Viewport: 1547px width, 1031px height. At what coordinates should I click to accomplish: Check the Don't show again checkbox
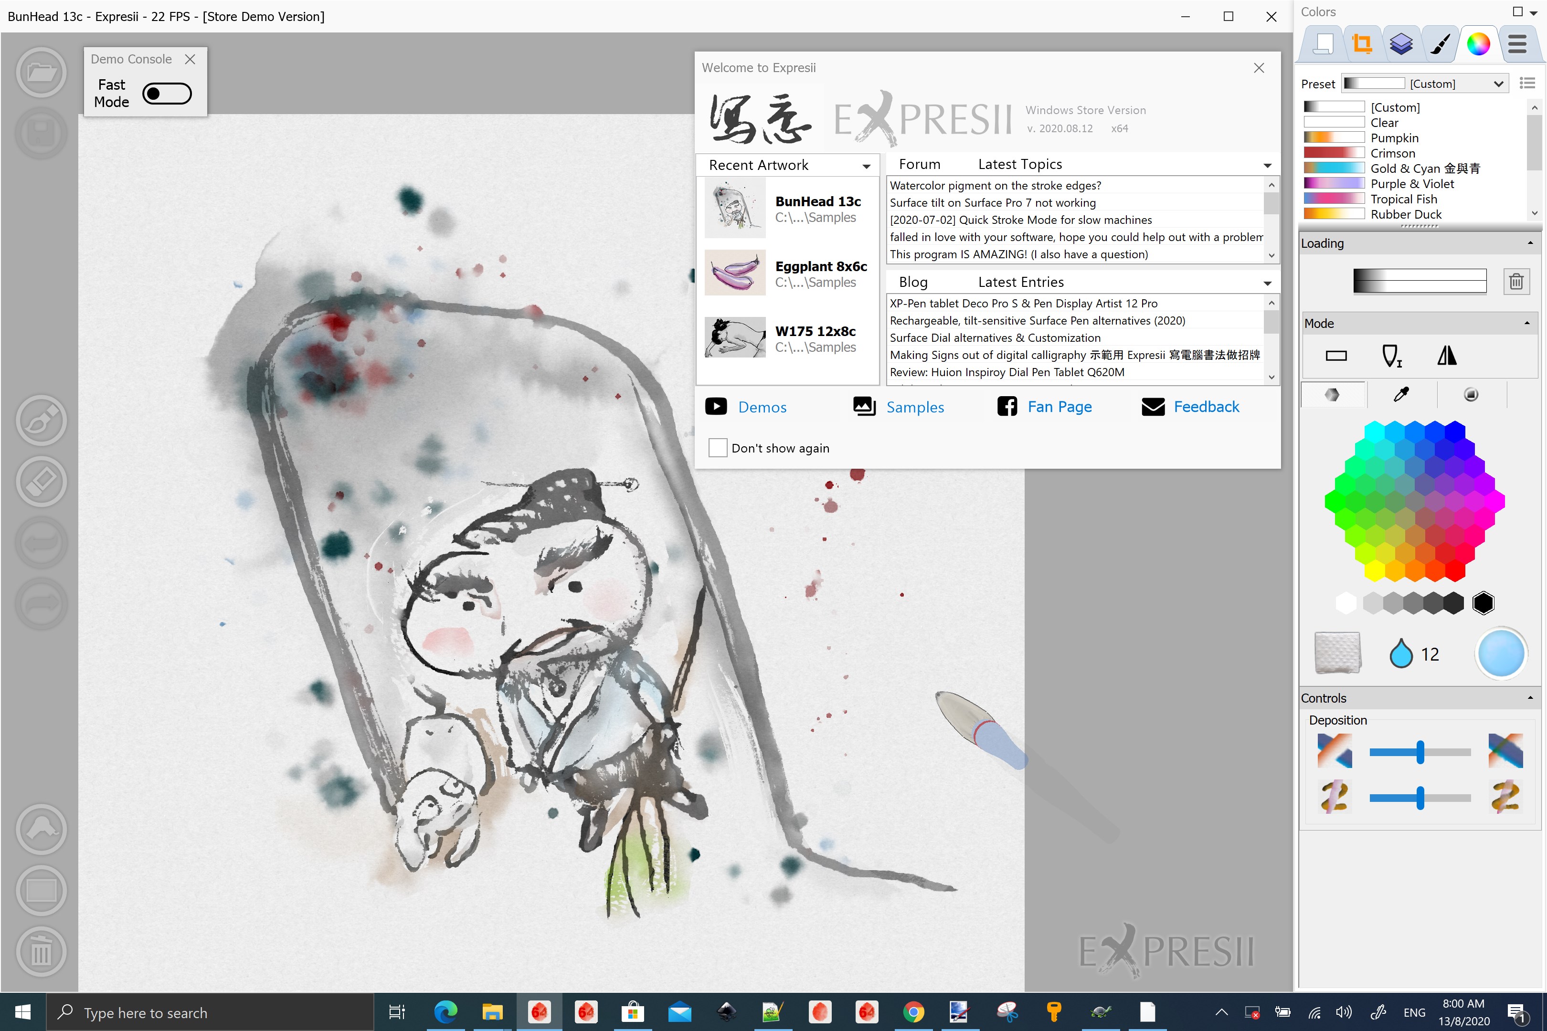click(718, 448)
